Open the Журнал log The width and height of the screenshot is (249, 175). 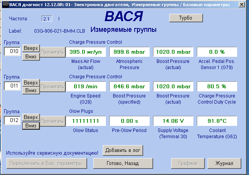(x=224, y=163)
